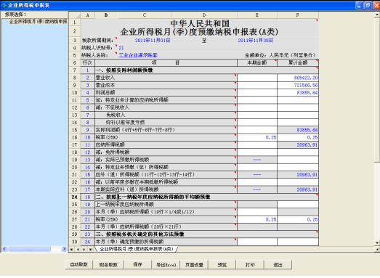Click 利润总额 cumulative amount 83855.64
The height and width of the screenshot is (278, 380).
(298, 92)
